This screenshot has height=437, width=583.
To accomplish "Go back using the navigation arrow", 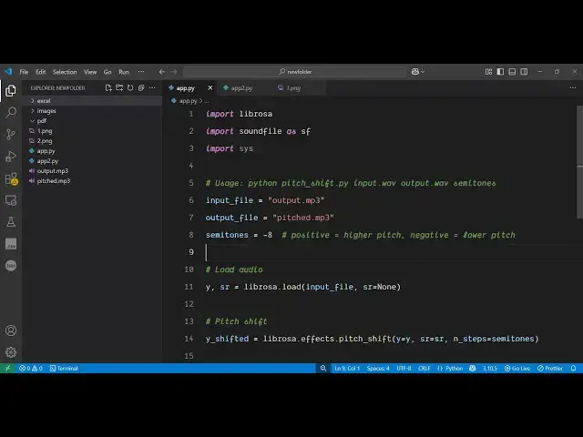I will pyautogui.click(x=162, y=72).
